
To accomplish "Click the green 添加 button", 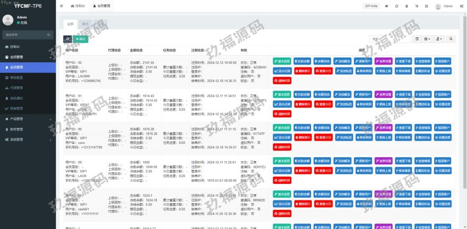I will (x=81, y=39).
